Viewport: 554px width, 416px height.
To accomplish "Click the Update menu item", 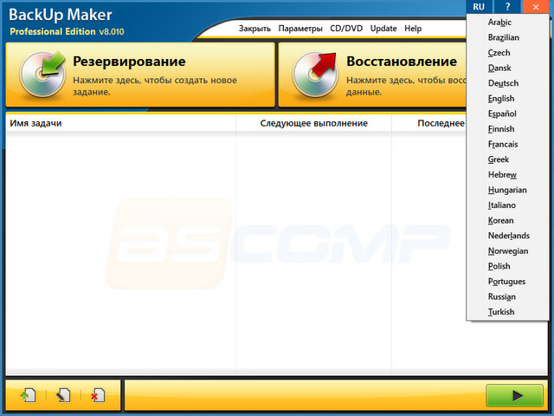I will point(383,29).
